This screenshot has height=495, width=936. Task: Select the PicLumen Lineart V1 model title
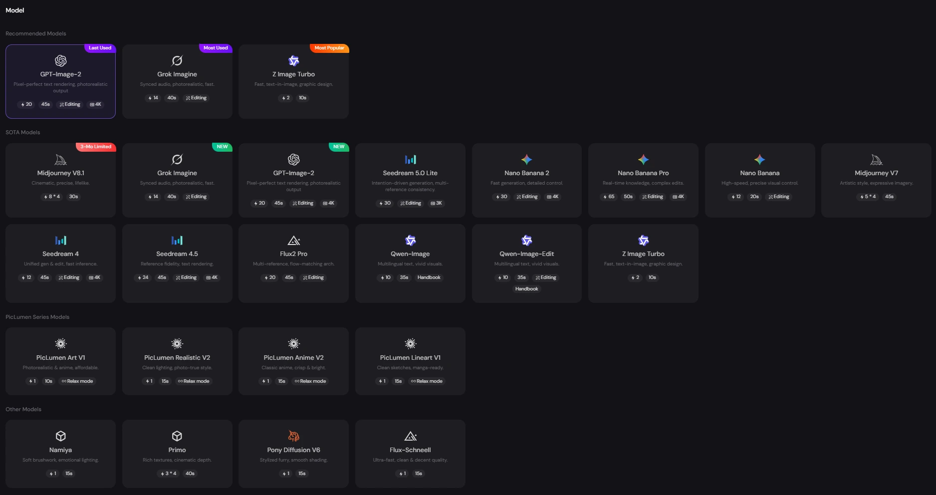point(410,358)
